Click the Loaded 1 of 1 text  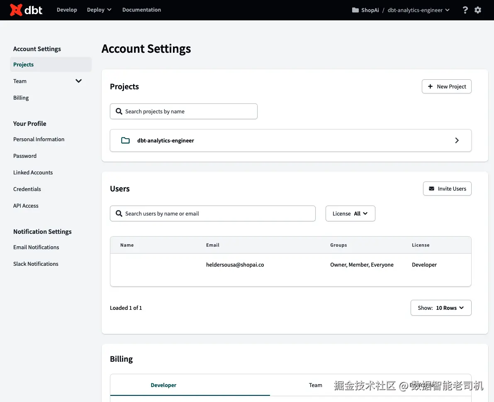click(x=126, y=308)
